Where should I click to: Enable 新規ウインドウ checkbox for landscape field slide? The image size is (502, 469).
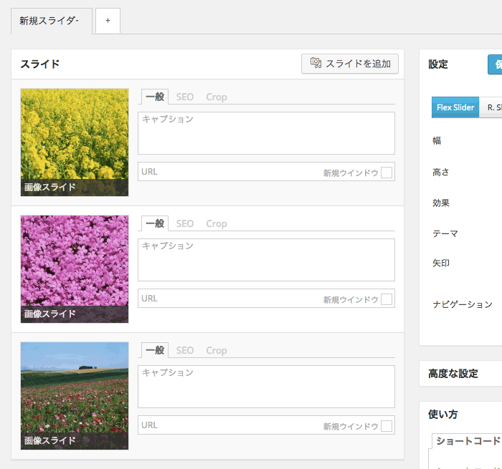tap(387, 426)
